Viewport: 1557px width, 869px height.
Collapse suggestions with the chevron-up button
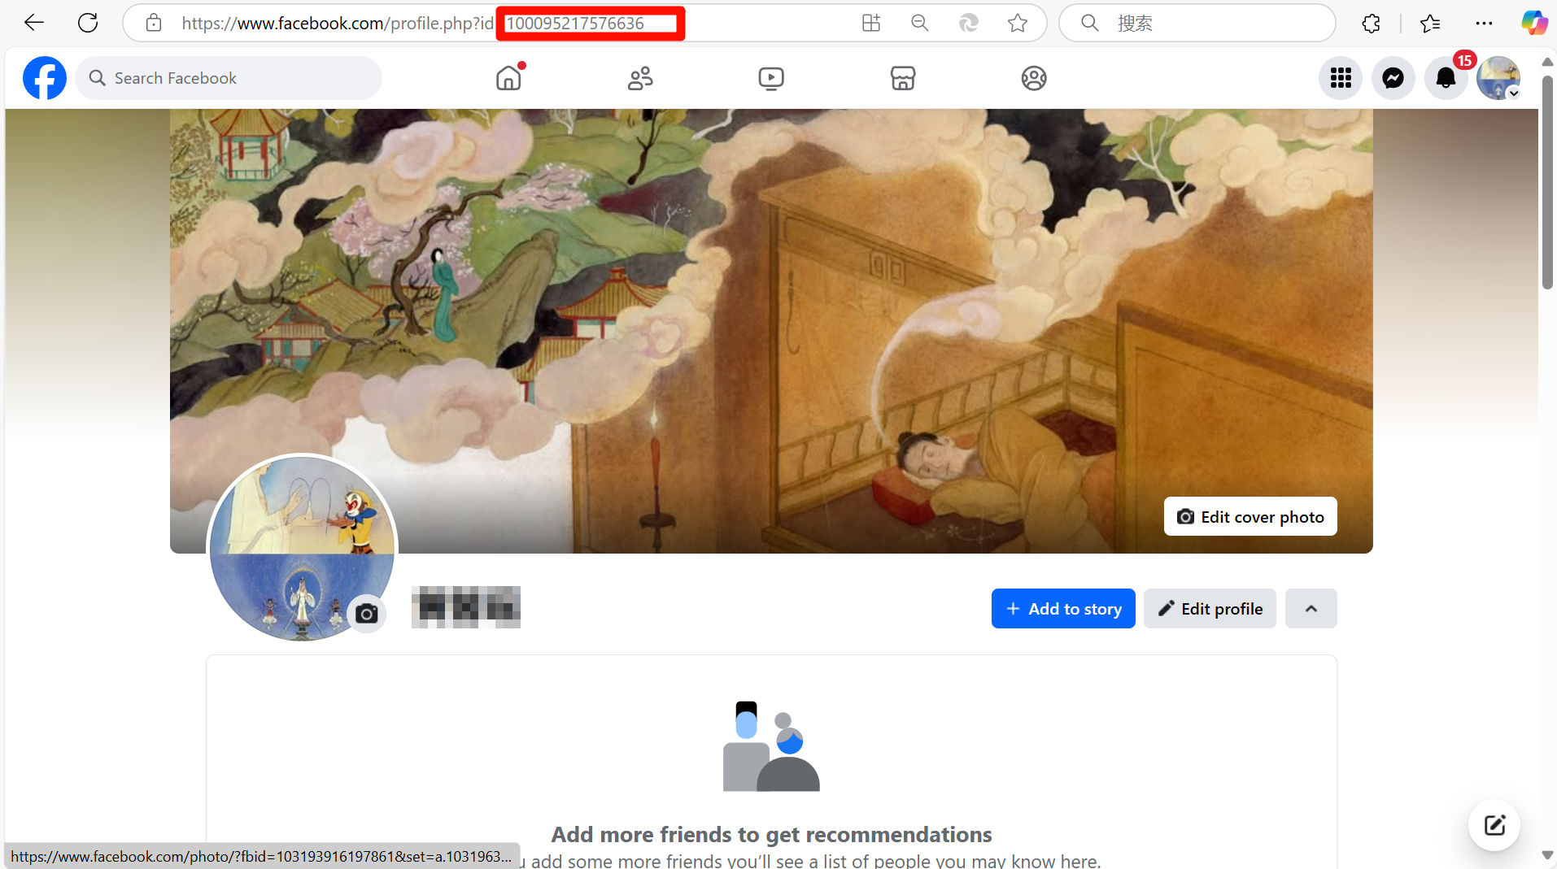coord(1311,608)
